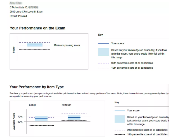Click the "Minimum passing score" label

click(x=67, y=45)
